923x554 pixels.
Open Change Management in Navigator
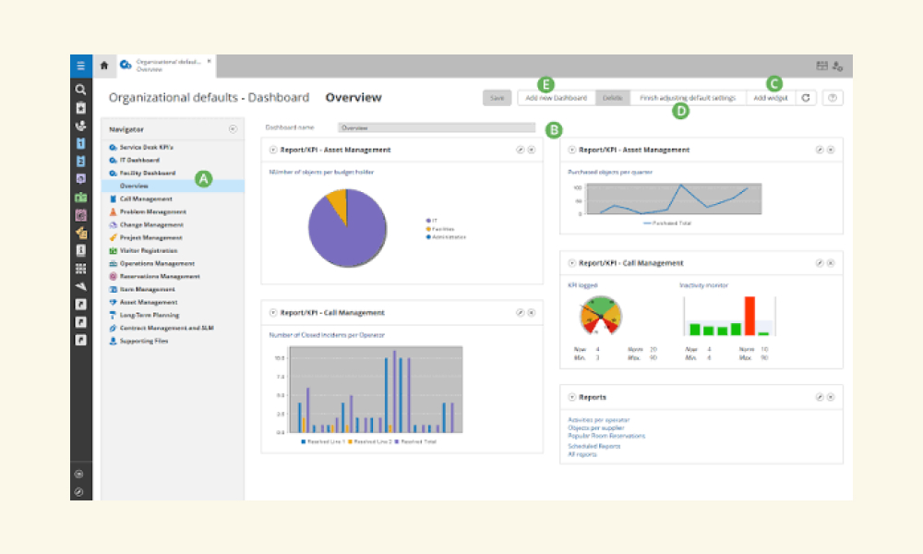point(151,225)
